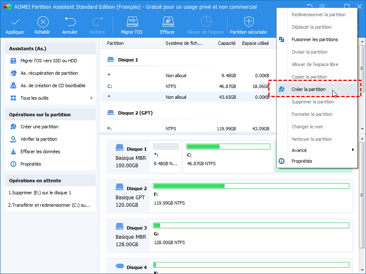Select the Effacer toolbar icon
Screen dimensions: 366x274
(167, 22)
